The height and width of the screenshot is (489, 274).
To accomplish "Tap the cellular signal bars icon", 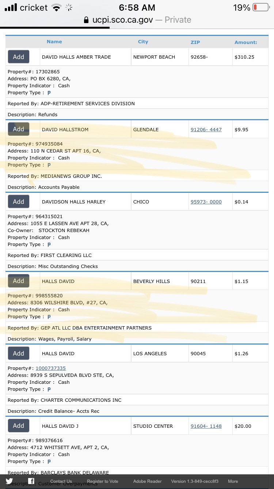I will pos(11,8).
